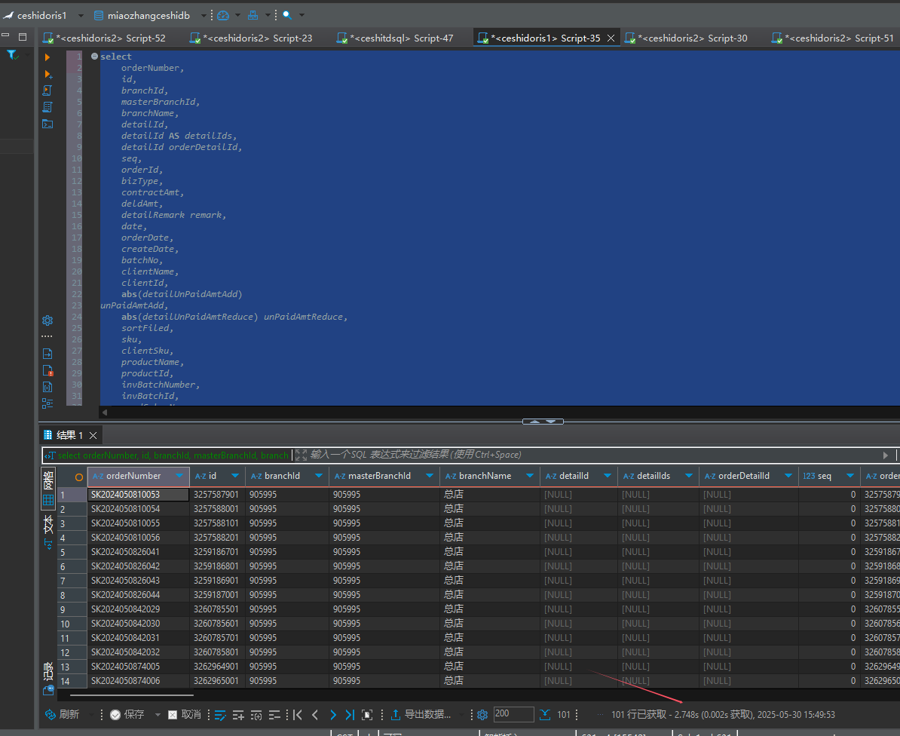This screenshot has height=736, width=900.
Task: Click the duplicate row icon
Action: (x=256, y=715)
